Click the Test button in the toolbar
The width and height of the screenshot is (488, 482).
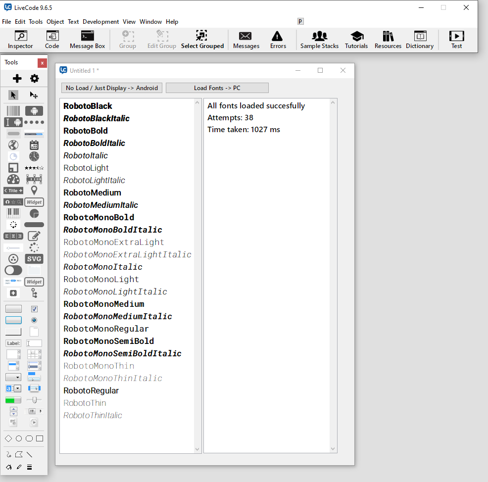coord(456,40)
